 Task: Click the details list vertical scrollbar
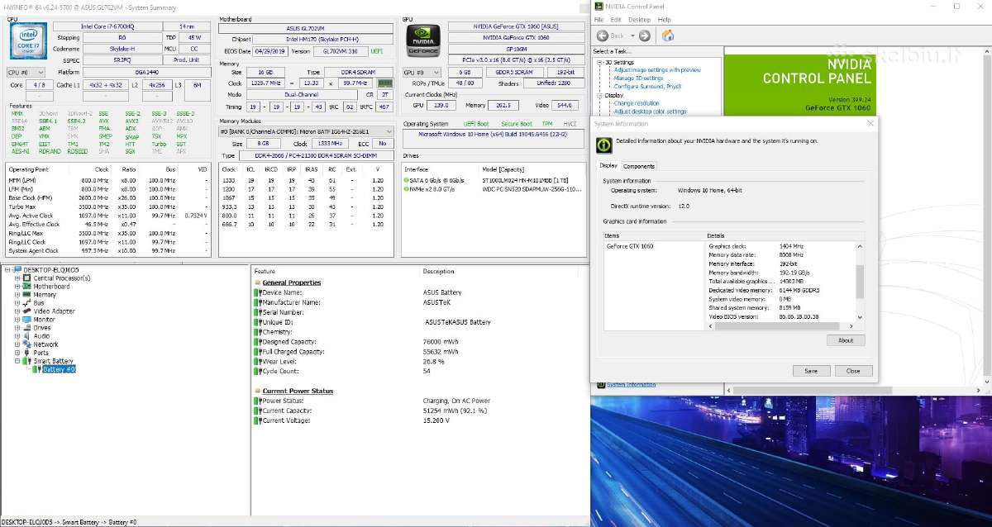(x=860, y=281)
